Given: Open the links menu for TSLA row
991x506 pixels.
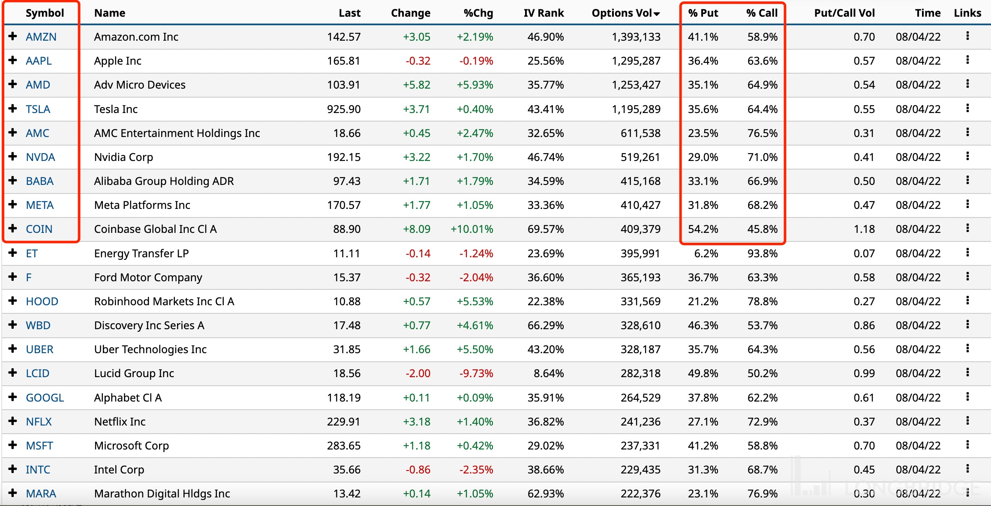Looking at the screenshot, I should pos(967,108).
